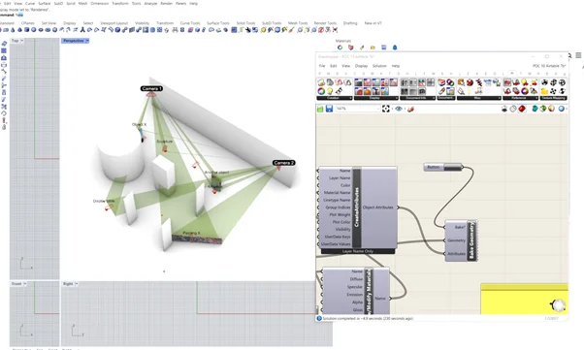Click the zoom extents icon in Grasshopper
The height and width of the screenshot is (350, 584).
coord(386,109)
